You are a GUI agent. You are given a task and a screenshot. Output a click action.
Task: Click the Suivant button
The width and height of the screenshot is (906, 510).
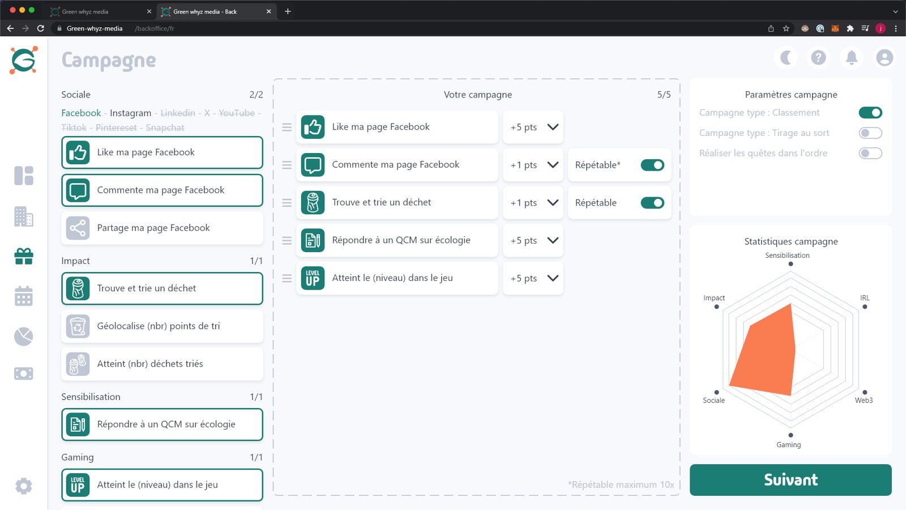coord(790,480)
